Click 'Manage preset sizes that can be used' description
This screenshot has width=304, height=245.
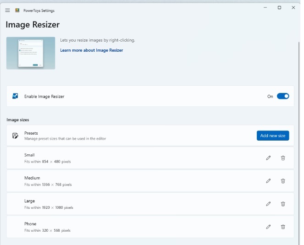coord(65,138)
